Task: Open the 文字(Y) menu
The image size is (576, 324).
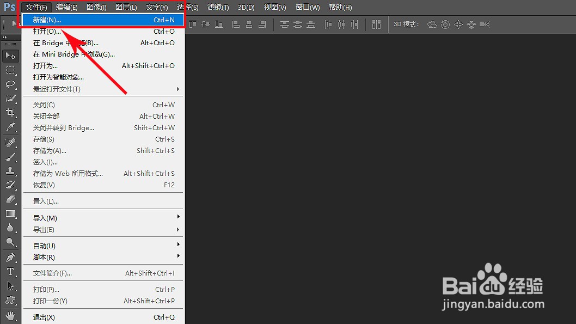Action: 157,7
